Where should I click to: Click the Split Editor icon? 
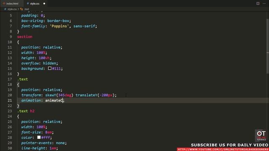tap(258, 3)
